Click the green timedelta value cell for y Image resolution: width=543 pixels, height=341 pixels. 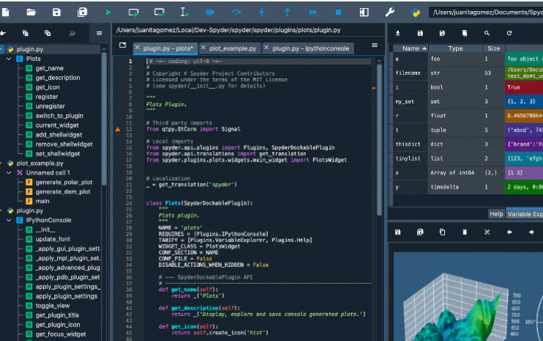pos(524,187)
